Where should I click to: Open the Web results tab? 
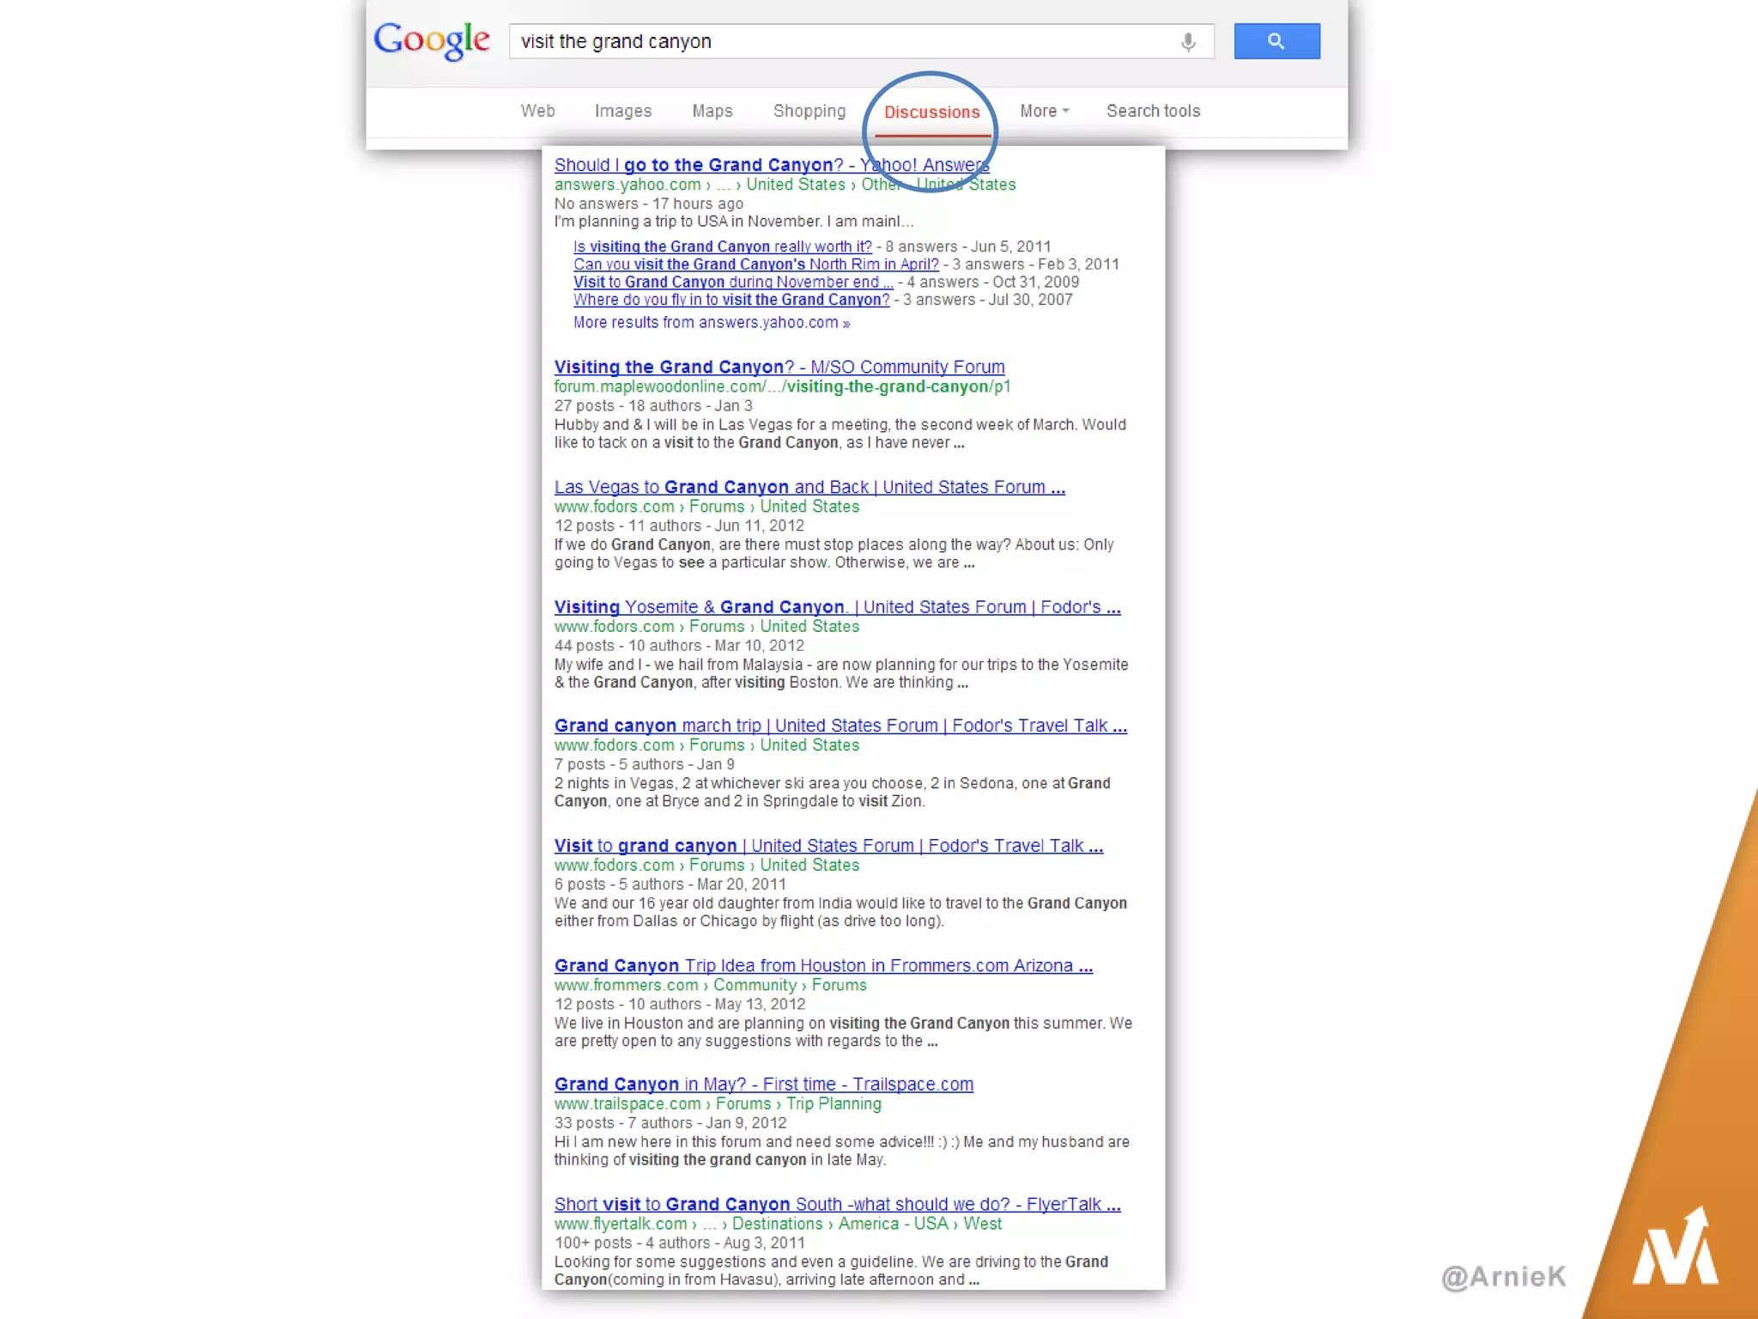tap(537, 111)
